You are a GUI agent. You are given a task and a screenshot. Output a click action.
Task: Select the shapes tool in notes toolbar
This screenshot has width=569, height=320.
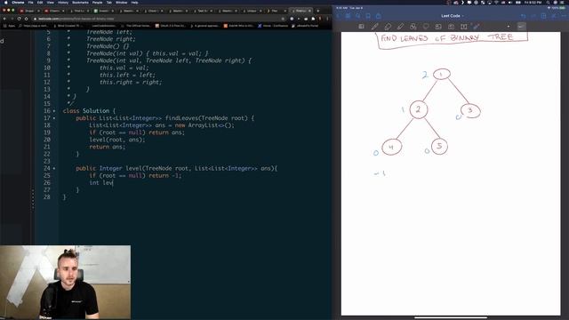pyautogui.click(x=413, y=27)
